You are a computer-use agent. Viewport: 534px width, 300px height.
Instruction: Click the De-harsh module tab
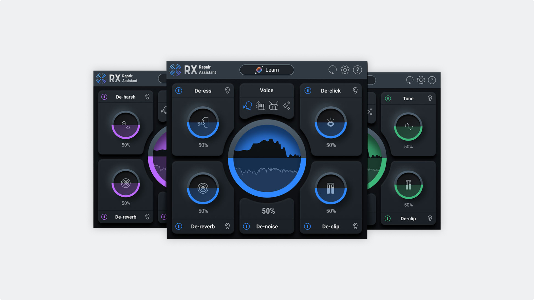[x=126, y=97]
